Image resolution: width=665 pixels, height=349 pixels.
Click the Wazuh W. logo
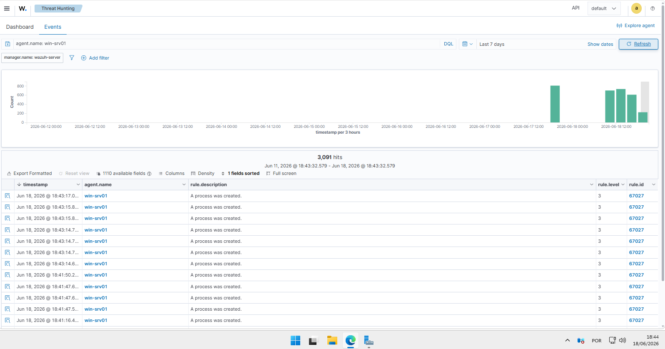[22, 8]
